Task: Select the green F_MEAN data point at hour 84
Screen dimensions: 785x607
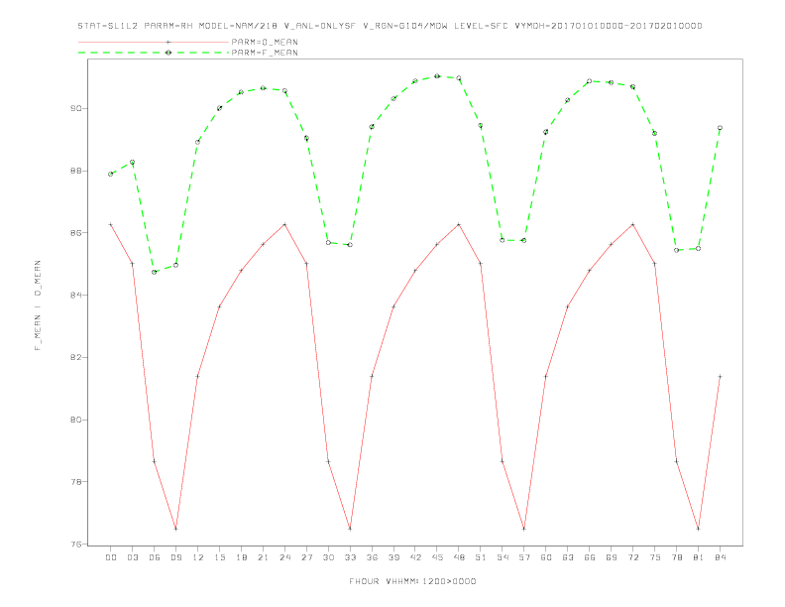Action: (x=720, y=128)
